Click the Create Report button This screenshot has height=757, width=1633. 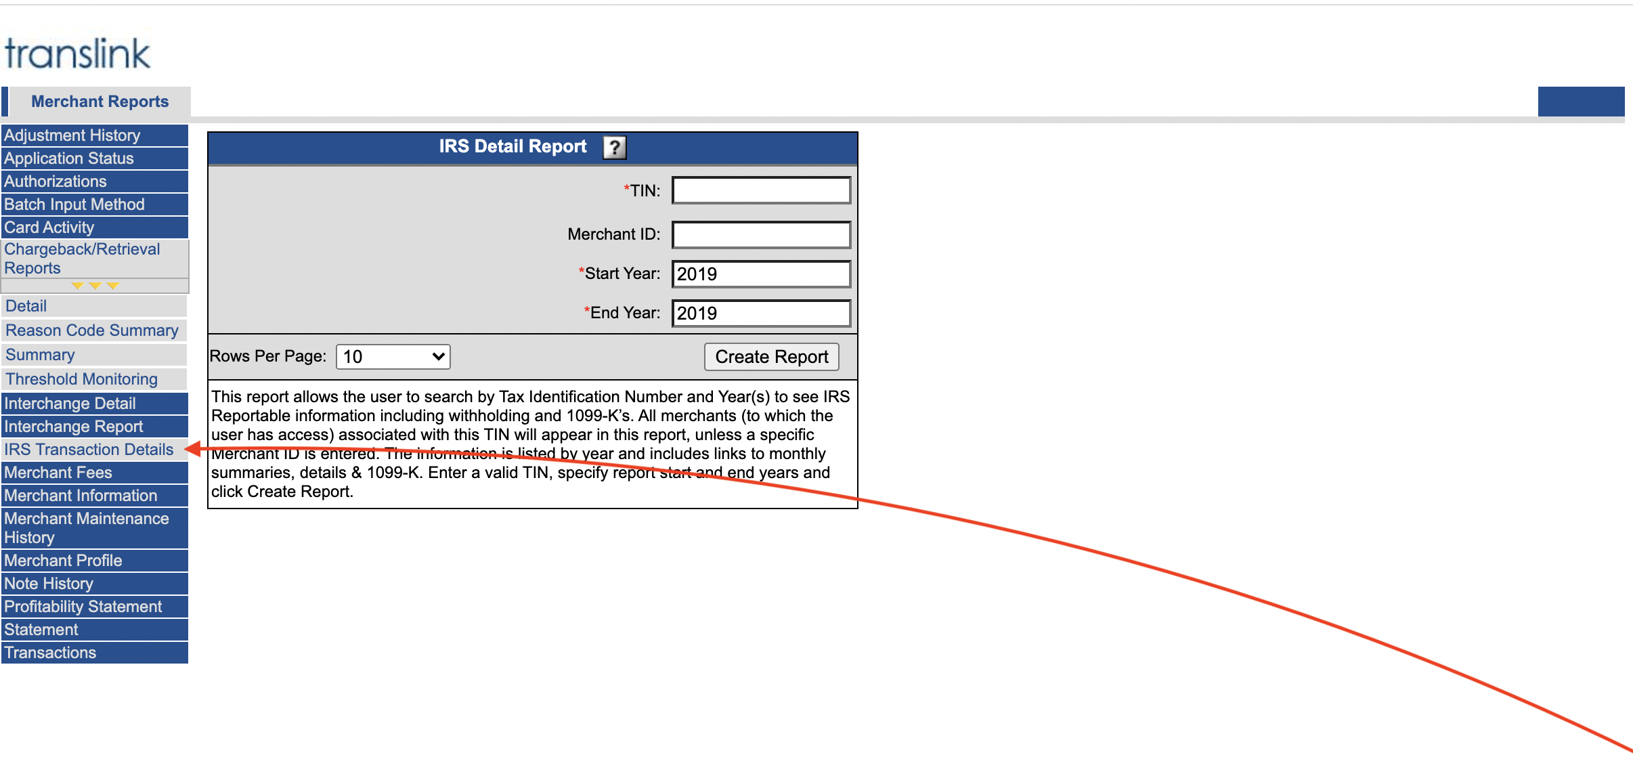[771, 357]
